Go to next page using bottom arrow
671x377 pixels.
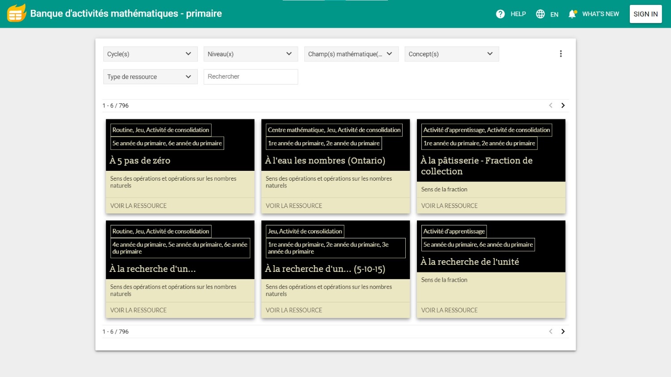click(x=563, y=331)
